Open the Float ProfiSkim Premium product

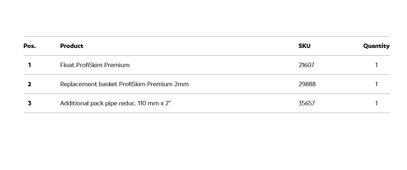95,65
